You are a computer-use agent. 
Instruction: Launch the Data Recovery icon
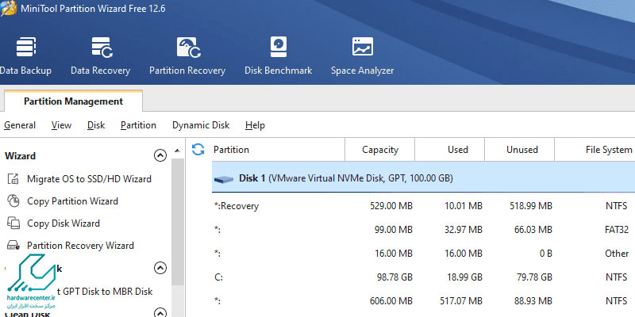pyautogui.click(x=102, y=47)
